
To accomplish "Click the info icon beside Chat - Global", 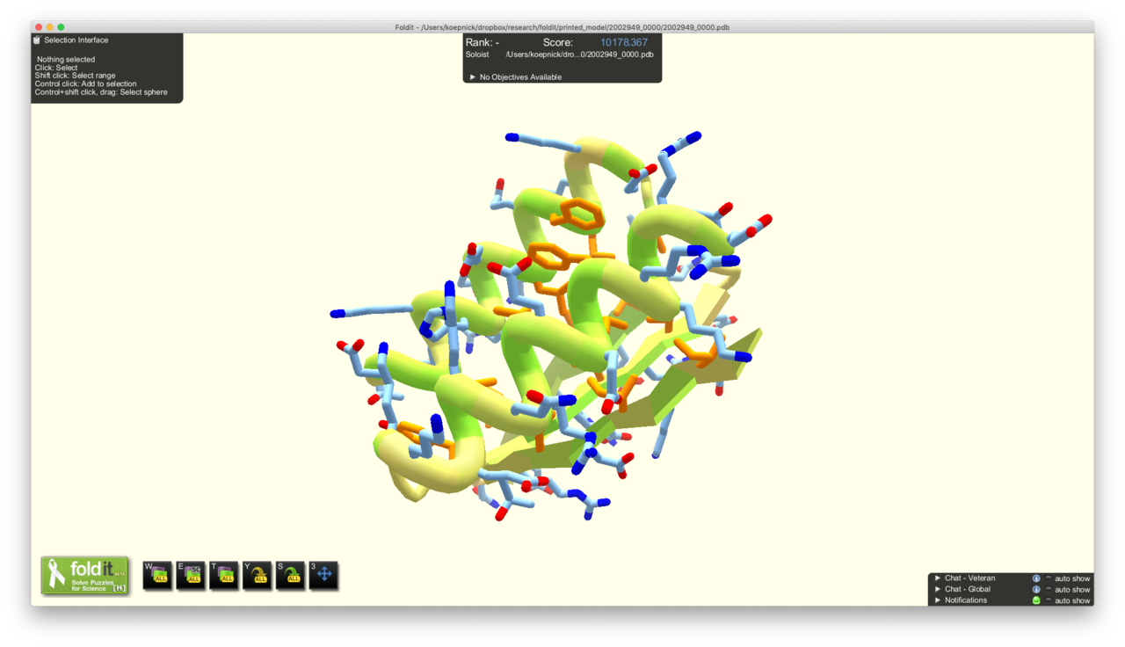I will pos(1036,589).
